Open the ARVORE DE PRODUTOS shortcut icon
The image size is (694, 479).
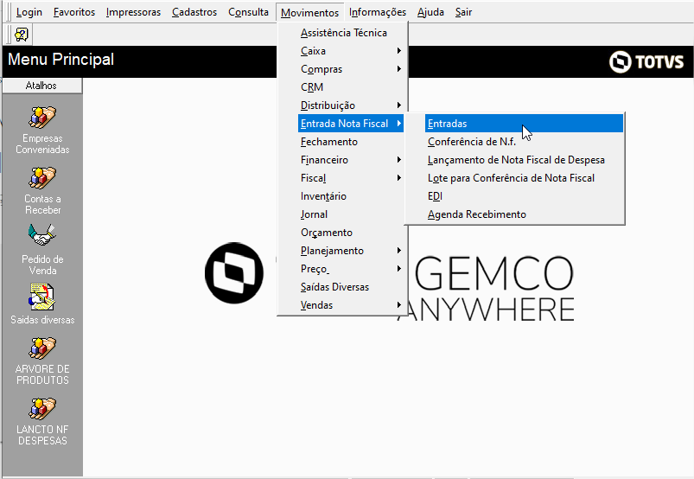coord(42,348)
